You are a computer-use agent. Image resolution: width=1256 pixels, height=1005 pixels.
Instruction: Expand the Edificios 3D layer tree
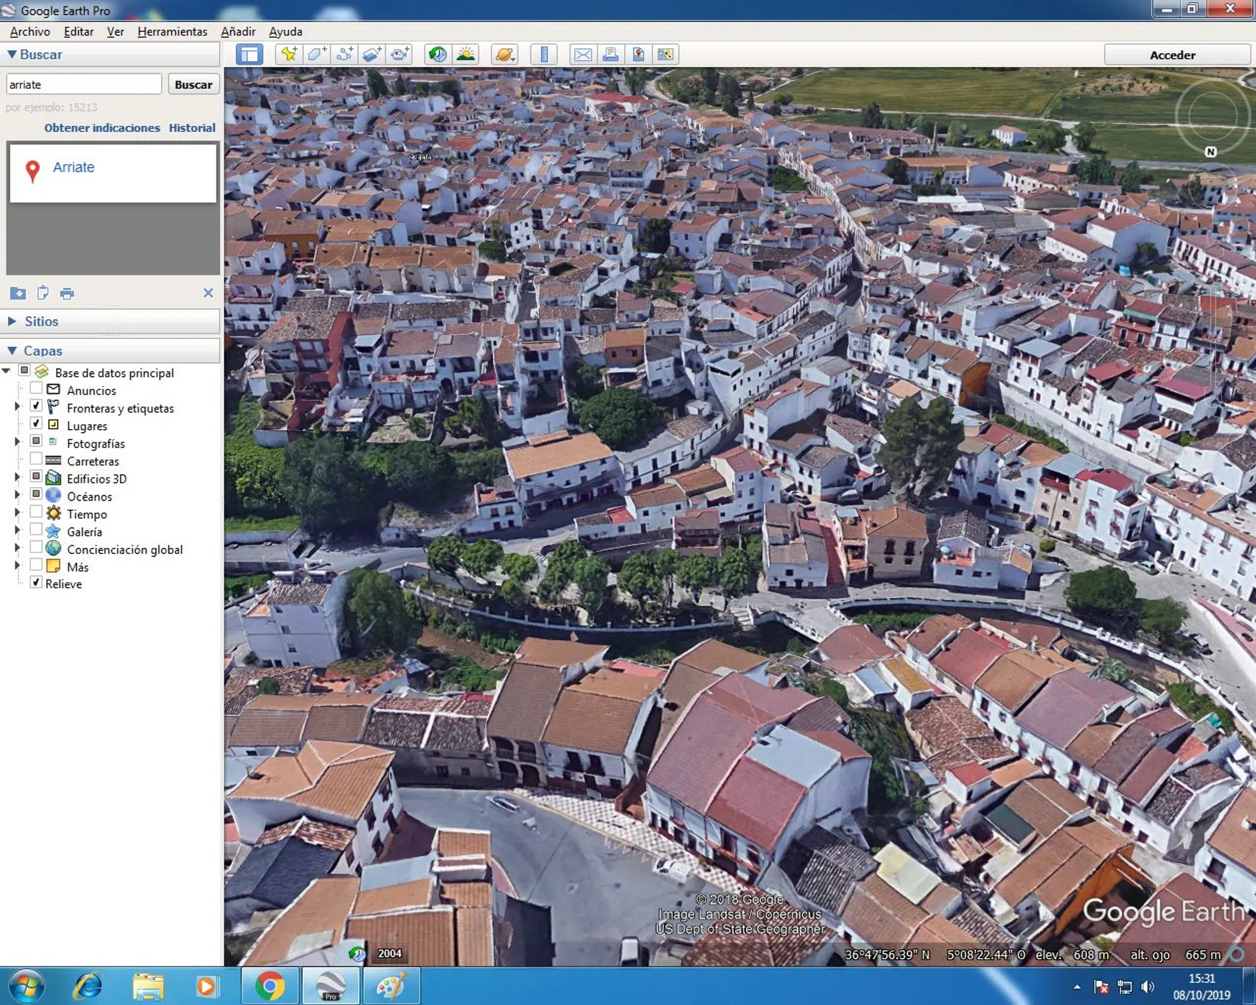(17, 478)
